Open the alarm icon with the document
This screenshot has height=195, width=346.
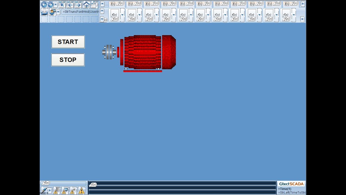(73, 191)
